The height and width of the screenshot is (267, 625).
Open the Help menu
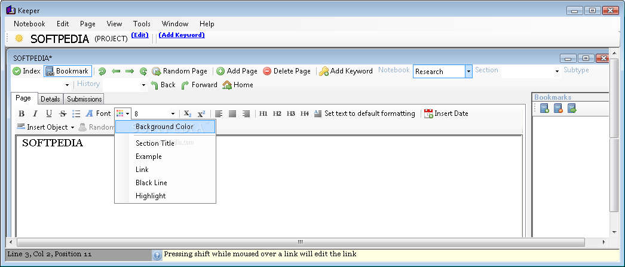pyautogui.click(x=207, y=24)
